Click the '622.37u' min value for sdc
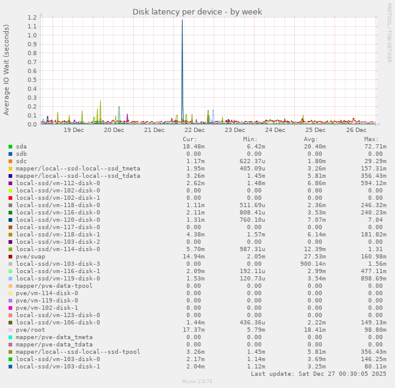The width and height of the screenshot is (395, 388). (252, 161)
